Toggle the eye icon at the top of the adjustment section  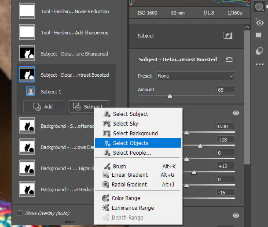click(236, 113)
